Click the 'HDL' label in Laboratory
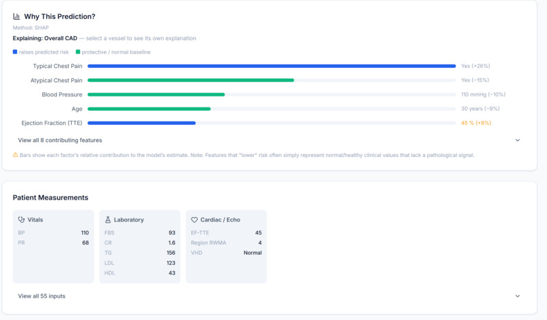The width and height of the screenshot is (547, 320). click(109, 273)
